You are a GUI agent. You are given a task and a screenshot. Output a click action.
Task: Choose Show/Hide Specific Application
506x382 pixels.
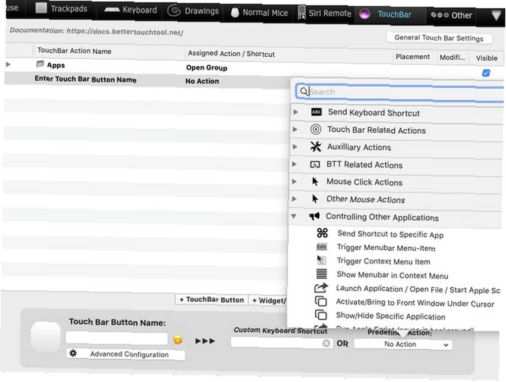tap(391, 316)
